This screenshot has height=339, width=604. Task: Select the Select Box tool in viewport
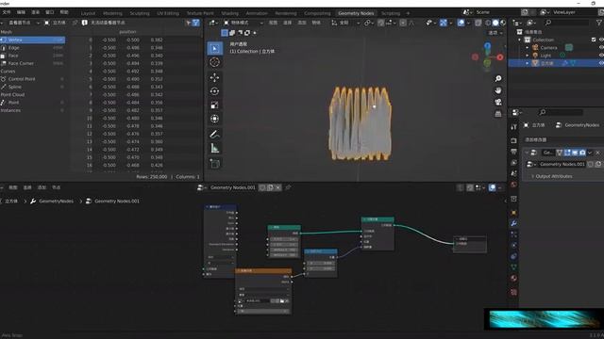point(214,48)
